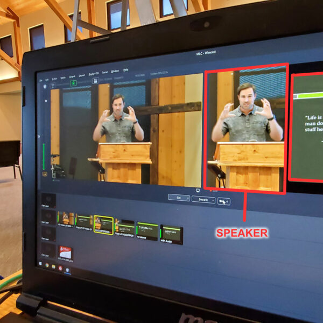Click the green audio level meter

pos(44,156)
